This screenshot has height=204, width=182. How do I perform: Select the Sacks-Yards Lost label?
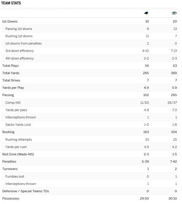coord(18,125)
